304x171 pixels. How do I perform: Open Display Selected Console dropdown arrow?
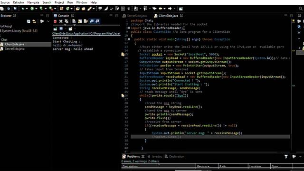[66, 29]
